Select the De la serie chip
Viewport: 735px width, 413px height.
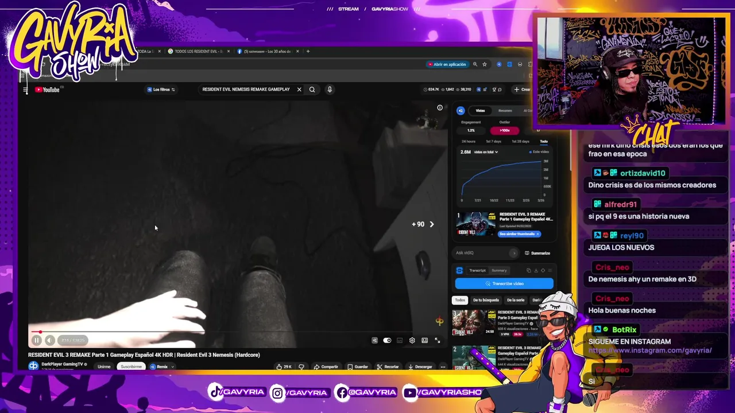click(x=516, y=300)
